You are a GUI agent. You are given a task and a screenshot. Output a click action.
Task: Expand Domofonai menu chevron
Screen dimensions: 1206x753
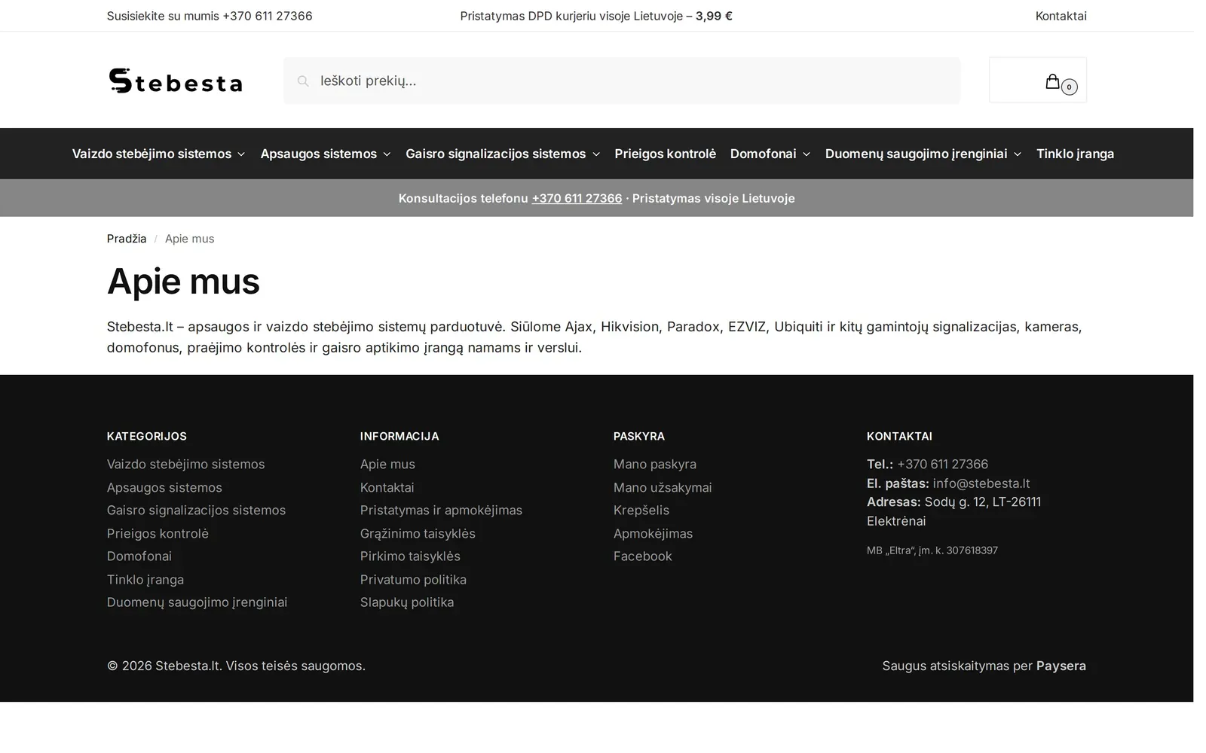click(x=807, y=154)
